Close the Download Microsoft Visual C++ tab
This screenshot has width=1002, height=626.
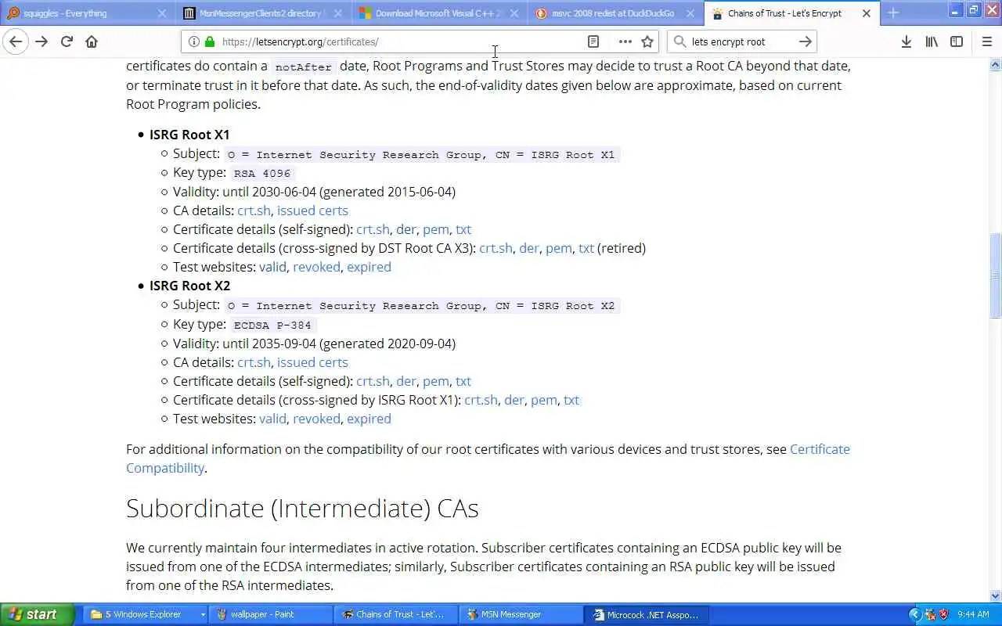(x=514, y=13)
